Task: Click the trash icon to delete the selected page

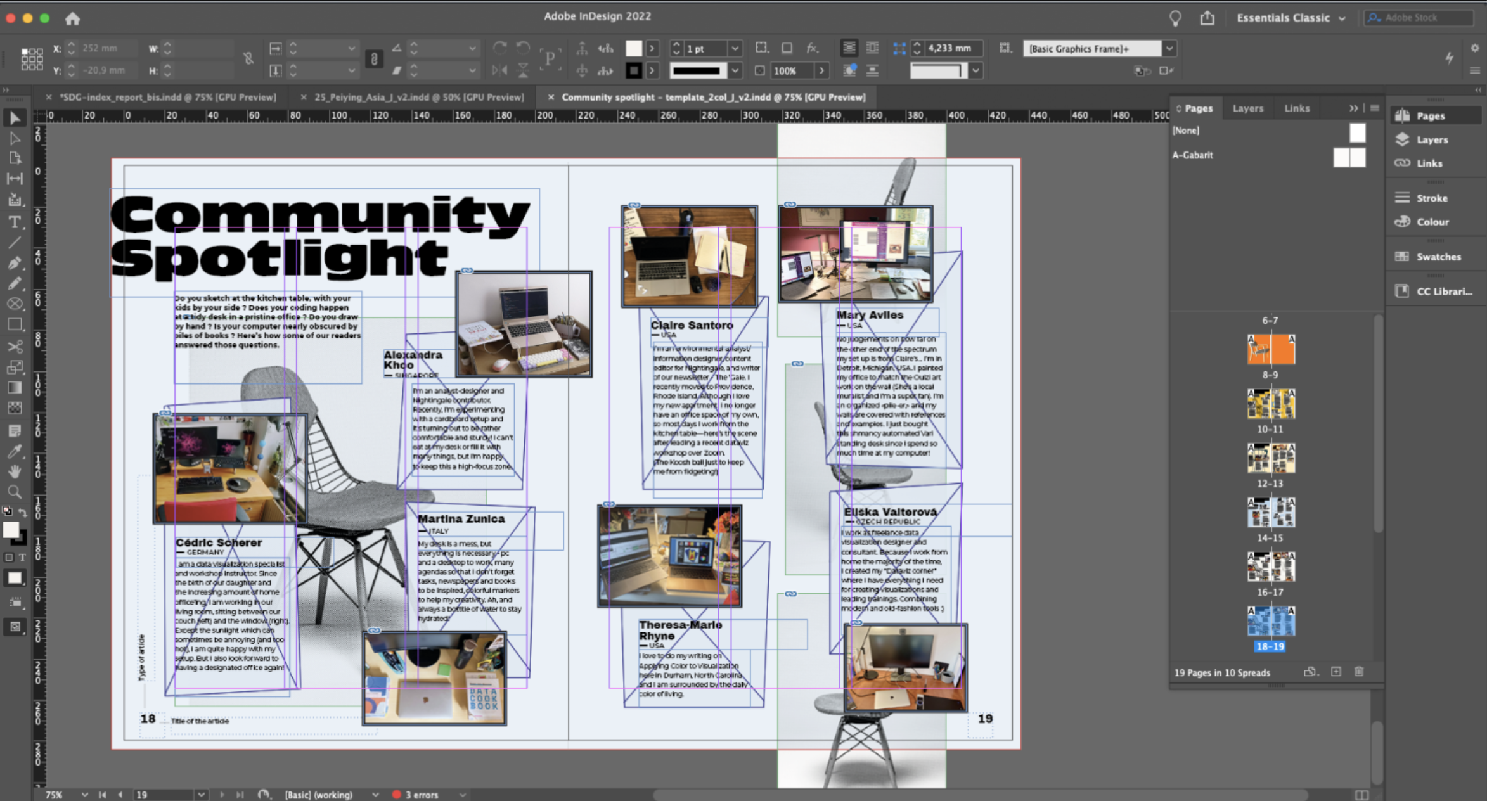Action: pyautogui.click(x=1359, y=672)
